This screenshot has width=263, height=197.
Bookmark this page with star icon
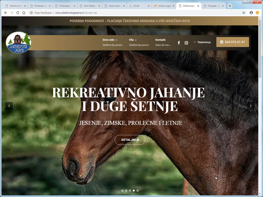point(244,13)
